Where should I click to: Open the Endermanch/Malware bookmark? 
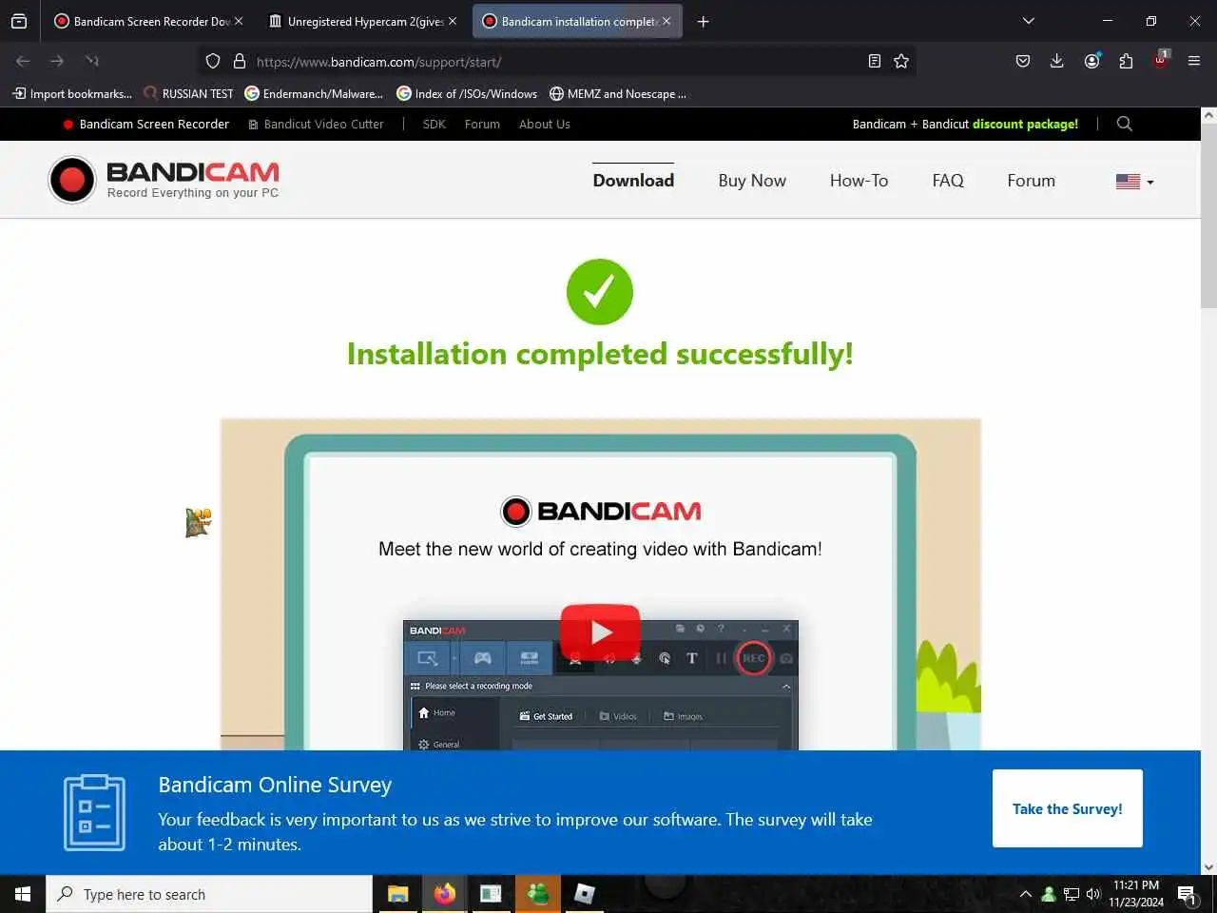(314, 93)
